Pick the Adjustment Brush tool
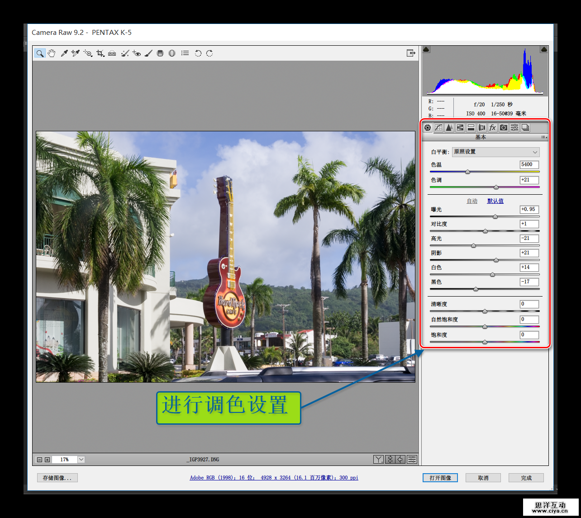The height and width of the screenshot is (518, 581). point(148,53)
